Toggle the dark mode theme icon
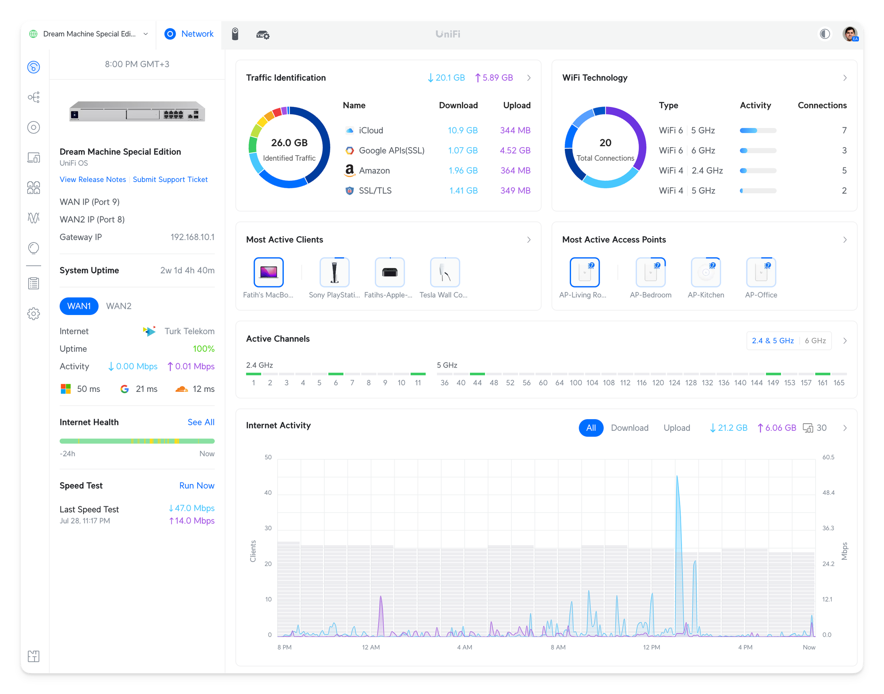The width and height of the screenshot is (884, 694). tap(825, 34)
